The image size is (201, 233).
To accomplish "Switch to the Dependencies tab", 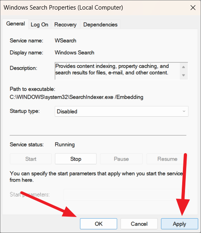I will click(x=100, y=24).
